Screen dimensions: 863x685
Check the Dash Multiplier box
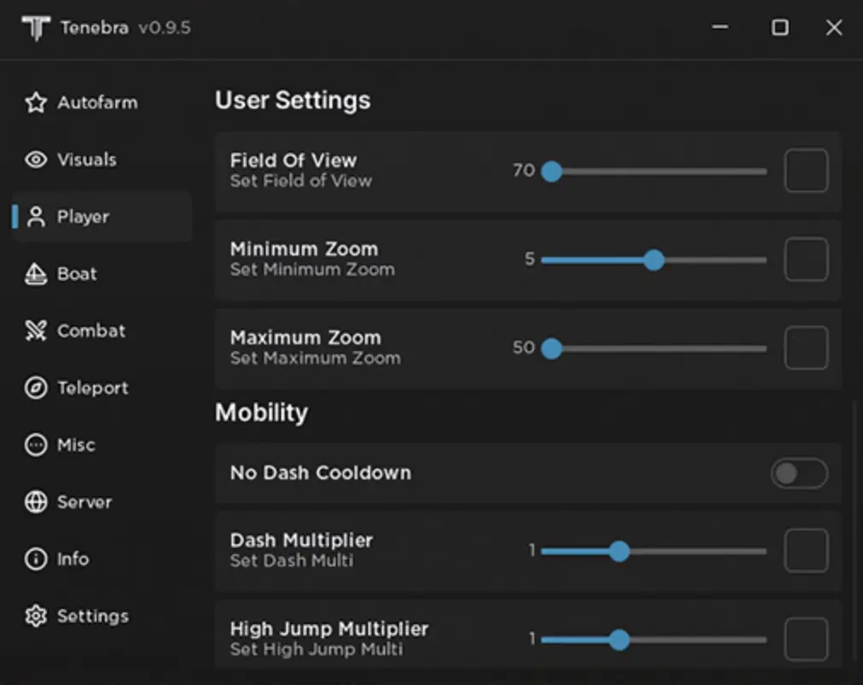806,551
